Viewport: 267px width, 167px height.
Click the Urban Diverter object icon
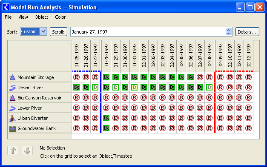point(12,118)
